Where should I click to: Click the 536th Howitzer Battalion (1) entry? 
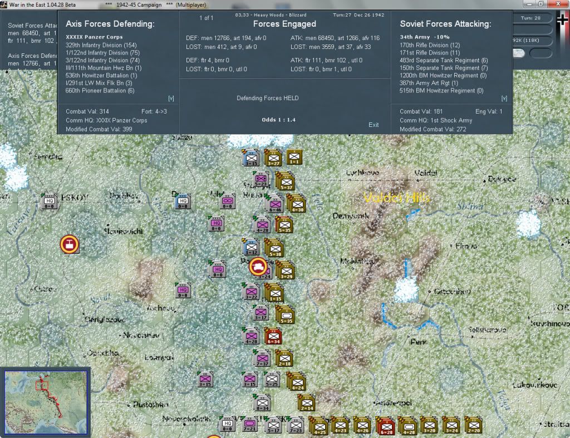(101, 75)
